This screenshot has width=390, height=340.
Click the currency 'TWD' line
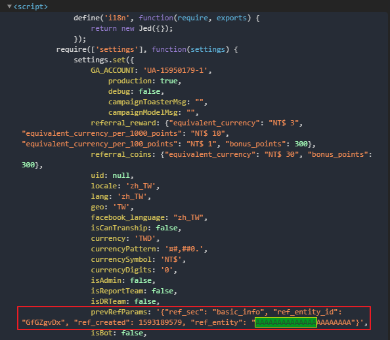tap(125, 238)
